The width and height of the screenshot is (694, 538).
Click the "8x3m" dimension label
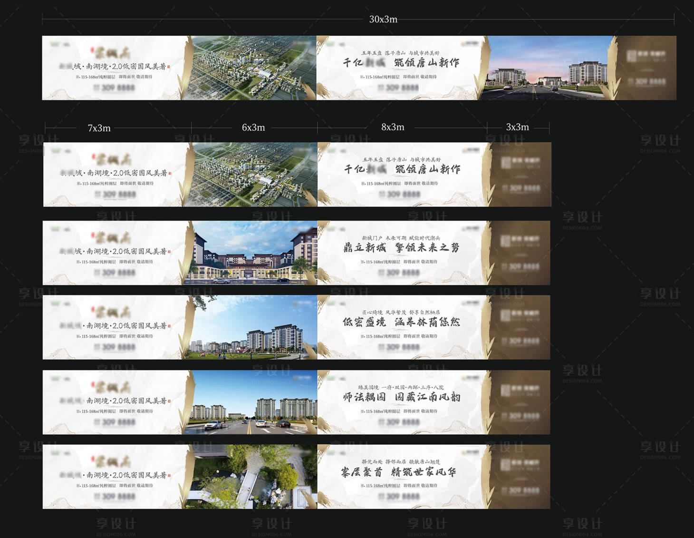coord(393,127)
